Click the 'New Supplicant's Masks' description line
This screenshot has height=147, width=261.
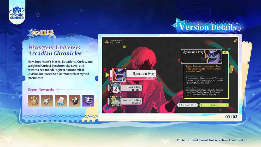coord(60,61)
